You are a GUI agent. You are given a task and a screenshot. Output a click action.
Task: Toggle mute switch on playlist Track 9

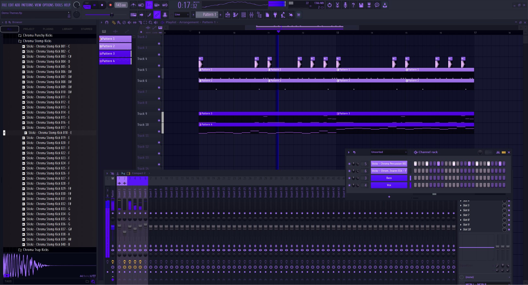tap(159, 121)
